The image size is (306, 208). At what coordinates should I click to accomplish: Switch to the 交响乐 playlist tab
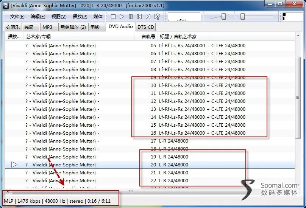pos(13,27)
